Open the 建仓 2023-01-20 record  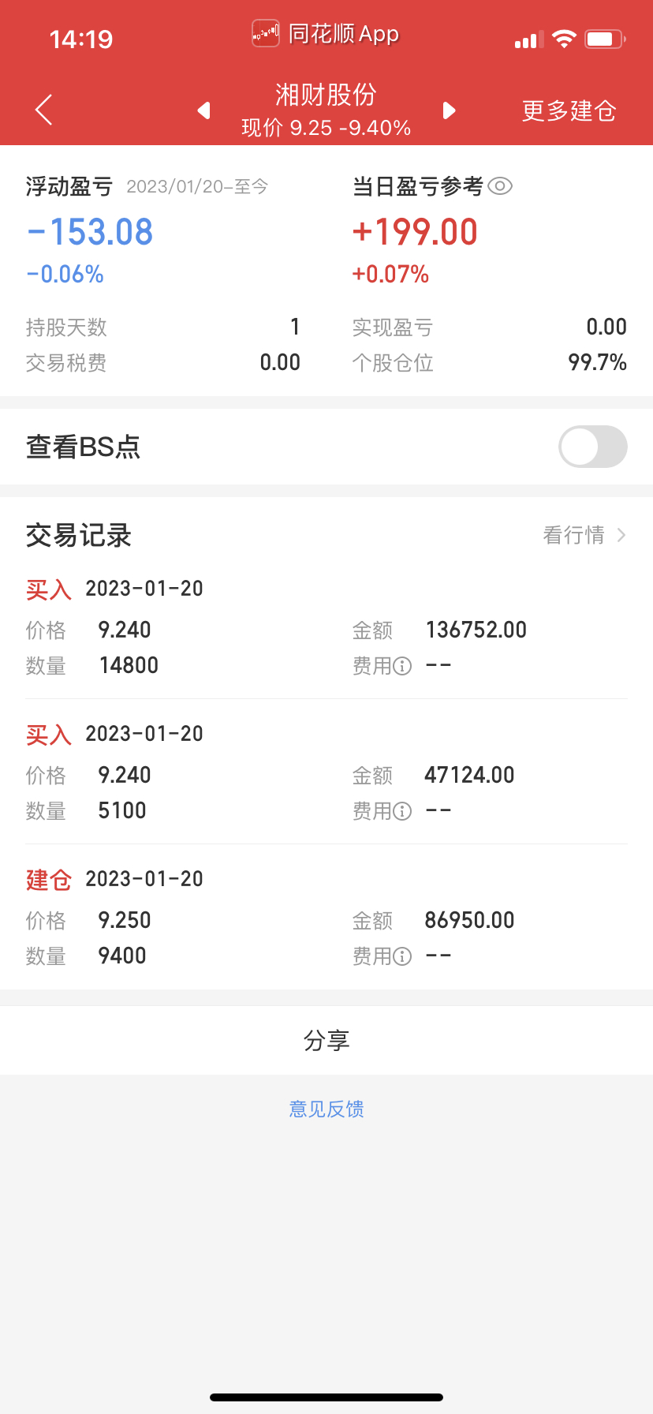tap(326, 917)
